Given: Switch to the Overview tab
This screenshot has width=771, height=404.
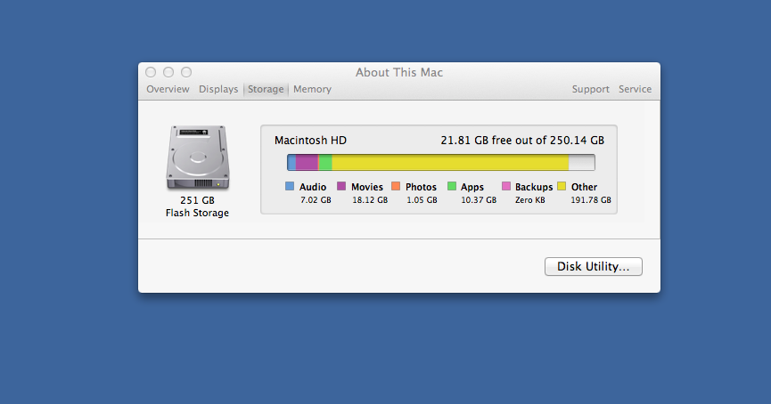Looking at the screenshot, I should pos(168,89).
